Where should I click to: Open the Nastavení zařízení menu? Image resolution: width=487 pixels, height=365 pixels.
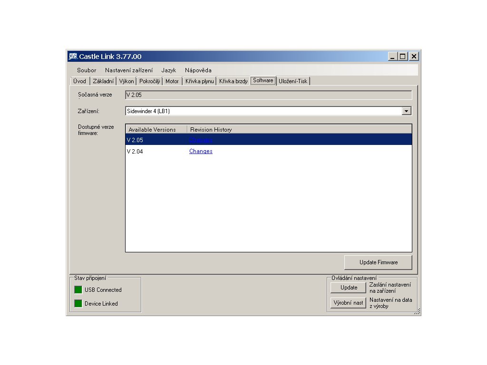point(129,70)
